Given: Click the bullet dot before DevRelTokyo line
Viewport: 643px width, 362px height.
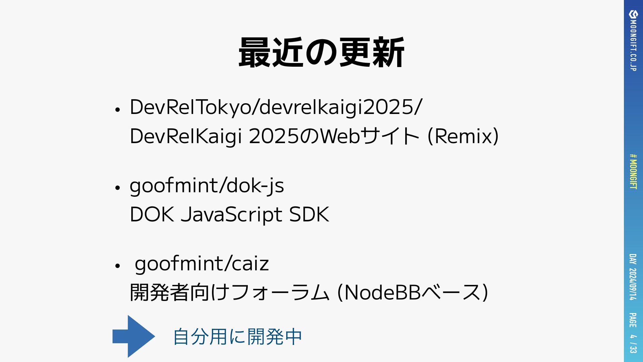Looking at the screenshot, I should [117, 110].
